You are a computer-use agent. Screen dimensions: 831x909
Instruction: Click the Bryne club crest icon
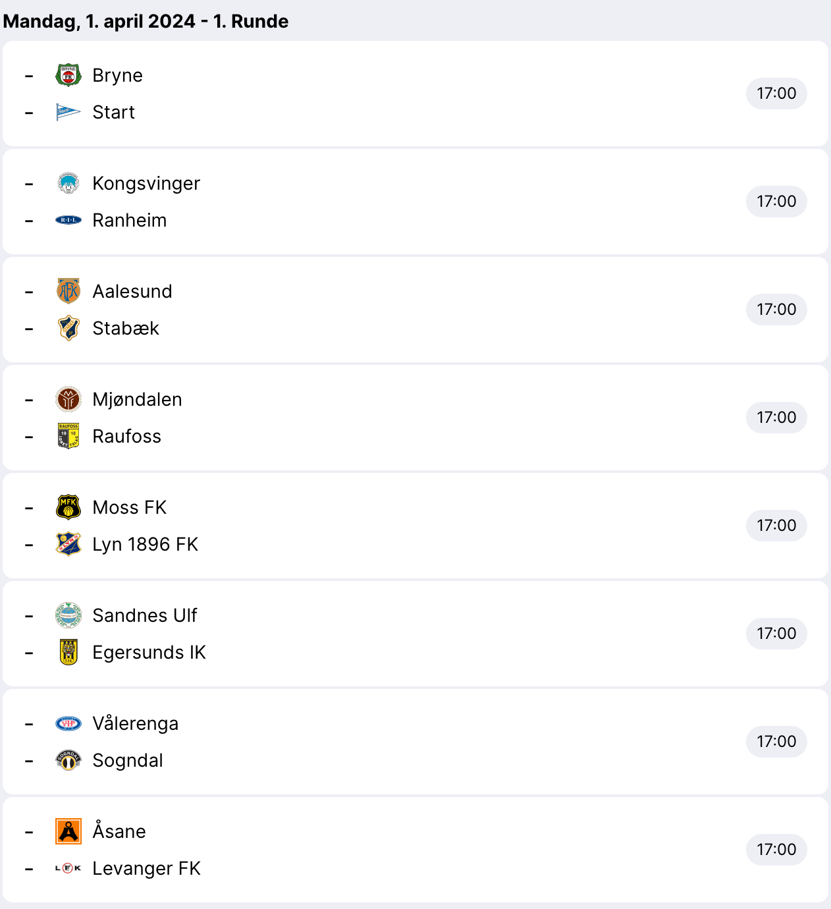(x=68, y=75)
